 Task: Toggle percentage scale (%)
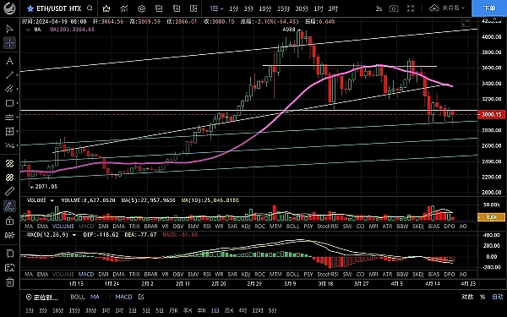482,297
